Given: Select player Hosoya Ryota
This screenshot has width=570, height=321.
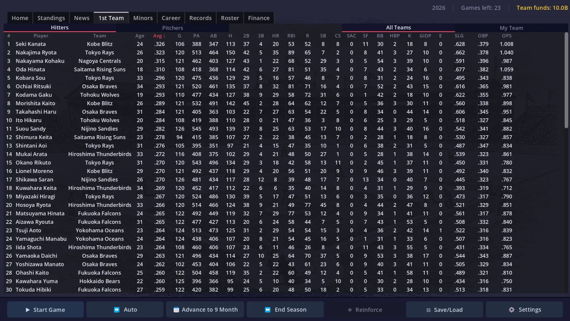Looking at the screenshot, I should tap(33, 205).
